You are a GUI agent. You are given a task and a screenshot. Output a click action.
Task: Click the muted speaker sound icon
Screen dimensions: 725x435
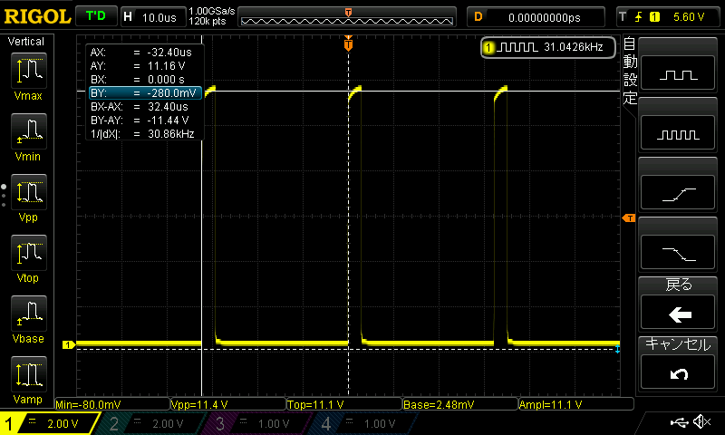701,421
